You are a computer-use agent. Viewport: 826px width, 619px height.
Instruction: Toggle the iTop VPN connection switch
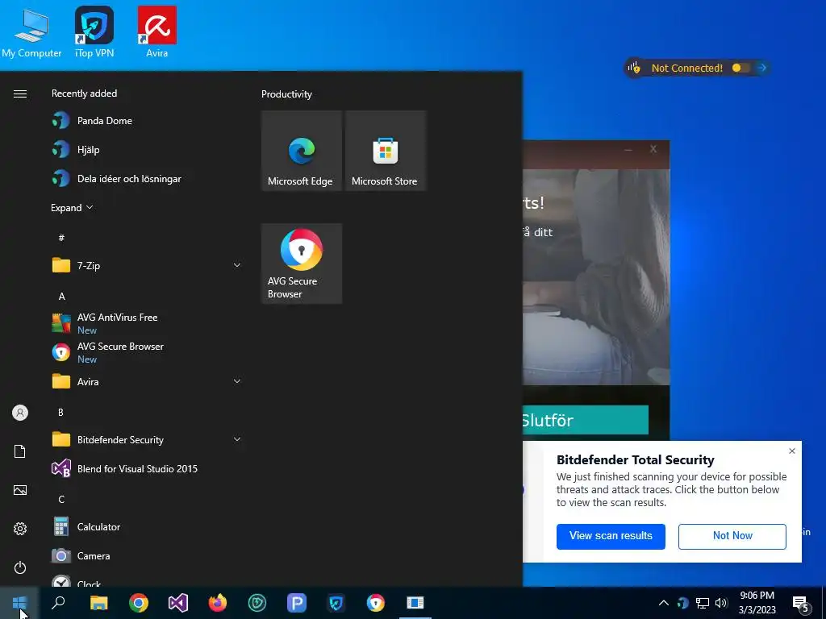pyautogui.click(x=740, y=68)
